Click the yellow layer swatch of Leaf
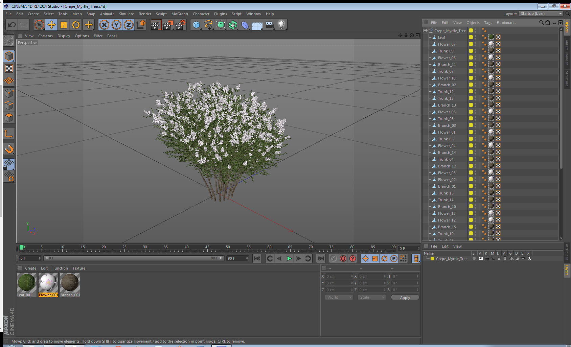571x347 pixels. tap(471, 37)
